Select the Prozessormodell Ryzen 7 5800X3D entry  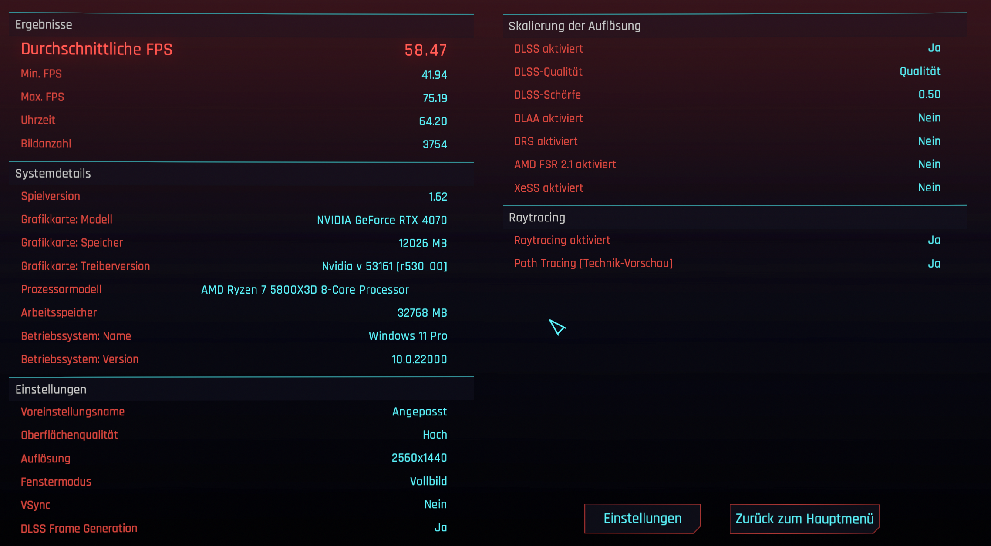[305, 290]
